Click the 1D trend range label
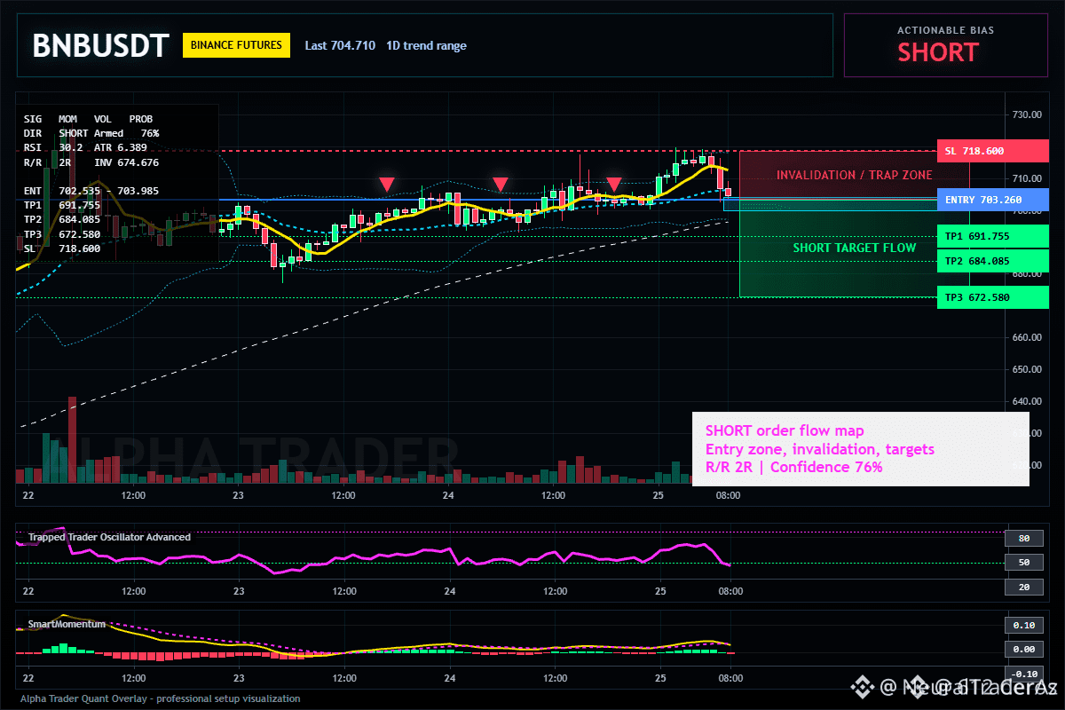The image size is (1065, 710). [x=426, y=45]
